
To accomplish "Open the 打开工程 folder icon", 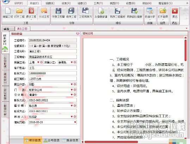I will pyautogui.click(x=19, y=11).
